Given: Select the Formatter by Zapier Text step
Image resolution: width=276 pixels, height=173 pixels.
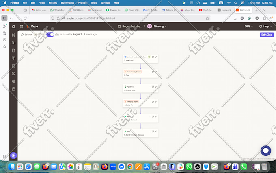Looking at the screenshot, I should pyautogui.click(x=140, y=73).
